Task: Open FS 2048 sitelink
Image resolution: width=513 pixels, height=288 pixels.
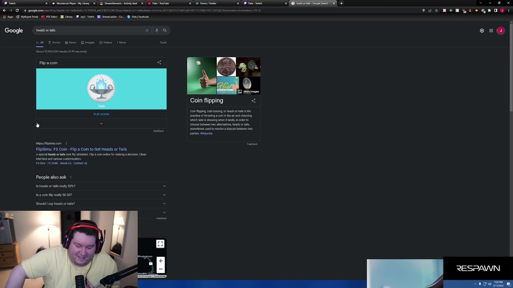Action: (53, 163)
